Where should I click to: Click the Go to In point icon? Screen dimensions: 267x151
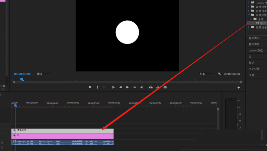click(x=113, y=87)
